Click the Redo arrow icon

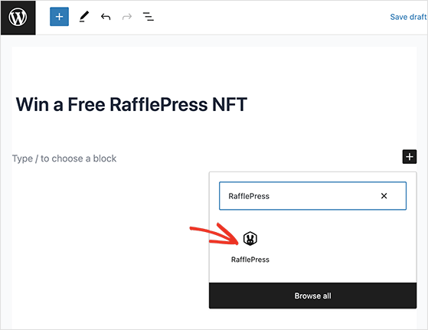point(127,17)
